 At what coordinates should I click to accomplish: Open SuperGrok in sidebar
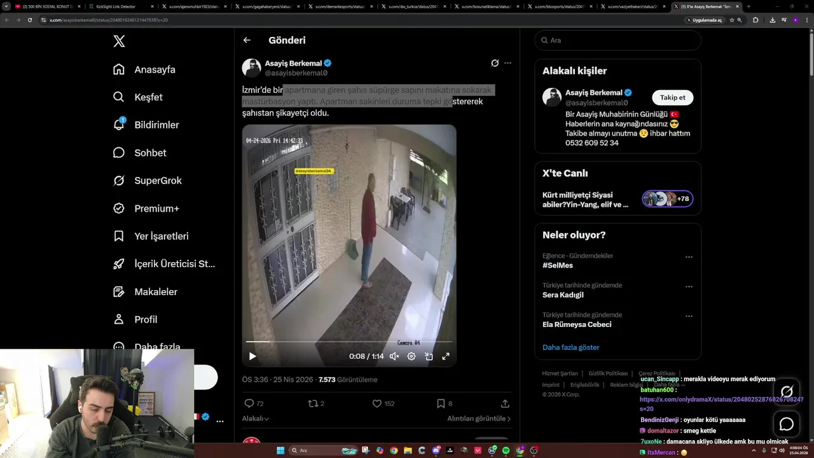(148, 181)
